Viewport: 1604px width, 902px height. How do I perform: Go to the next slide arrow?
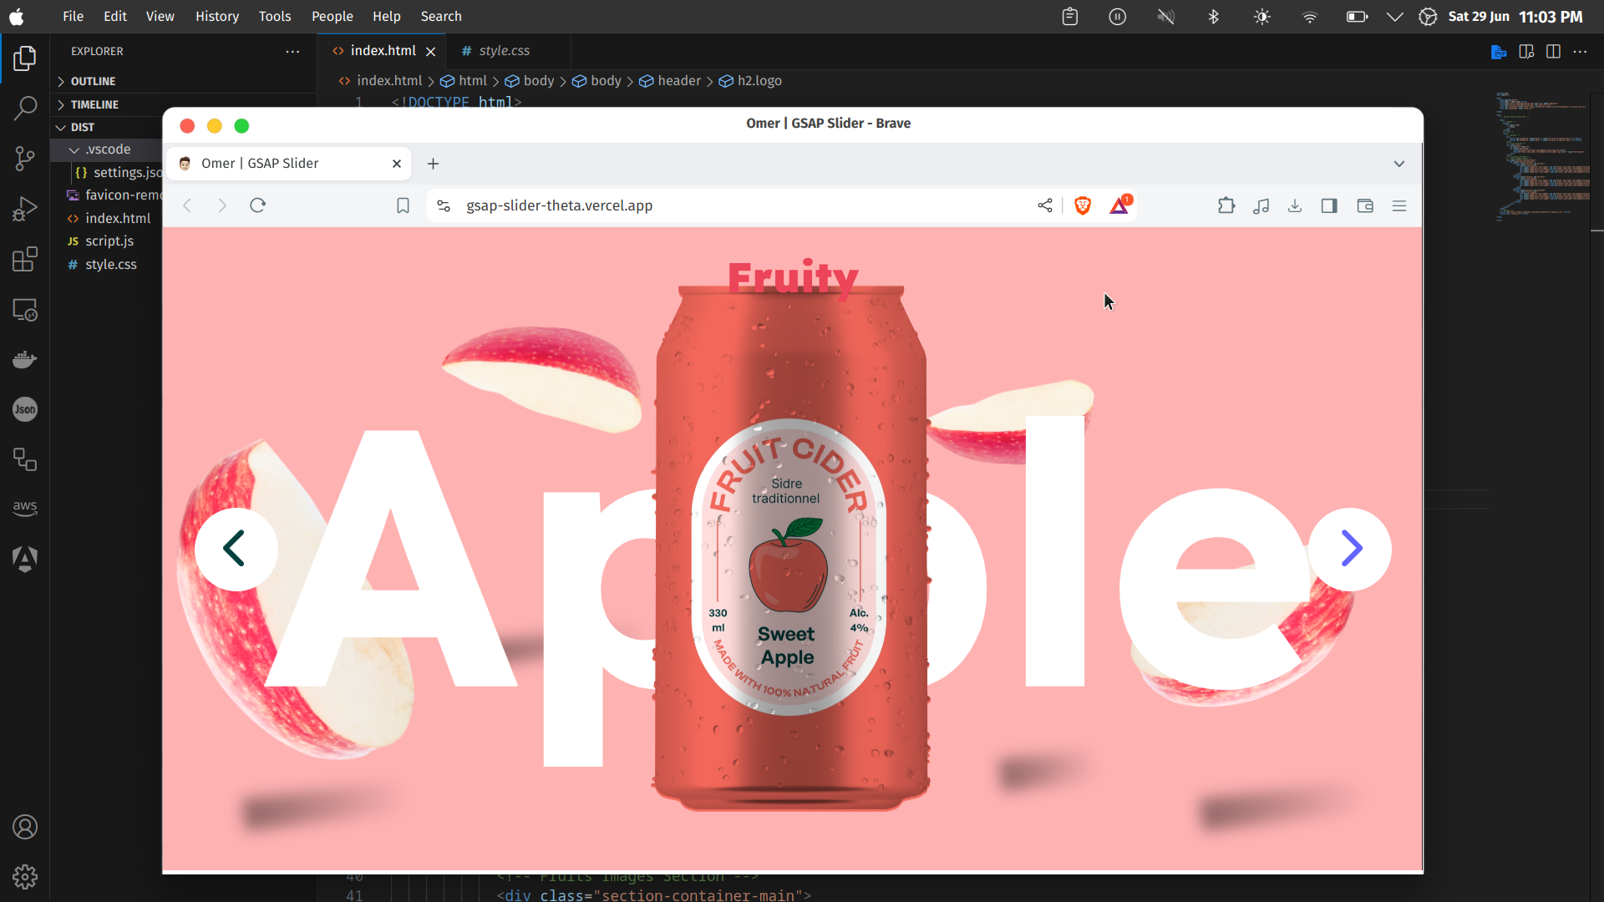click(x=1350, y=549)
